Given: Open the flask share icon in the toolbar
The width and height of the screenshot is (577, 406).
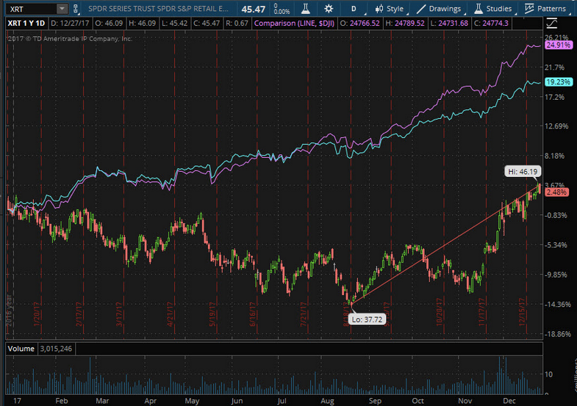Looking at the screenshot, I should [306, 9].
